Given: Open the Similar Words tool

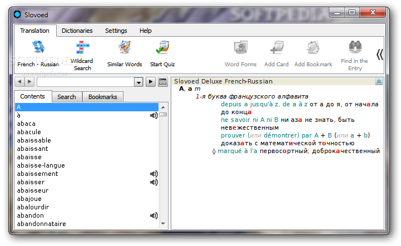Looking at the screenshot, I should [125, 53].
